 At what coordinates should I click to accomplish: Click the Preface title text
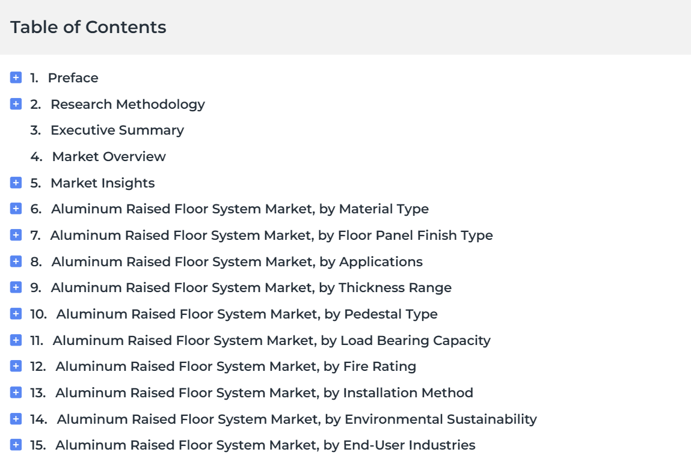point(73,78)
